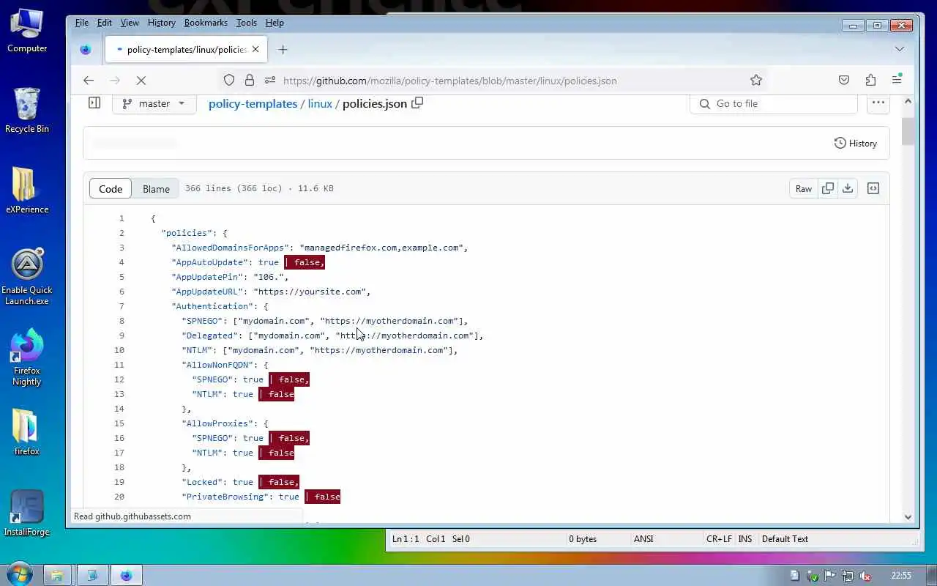The height and width of the screenshot is (586, 937).
Task: Select the eXPerience folder on desktop
Action: click(x=27, y=190)
